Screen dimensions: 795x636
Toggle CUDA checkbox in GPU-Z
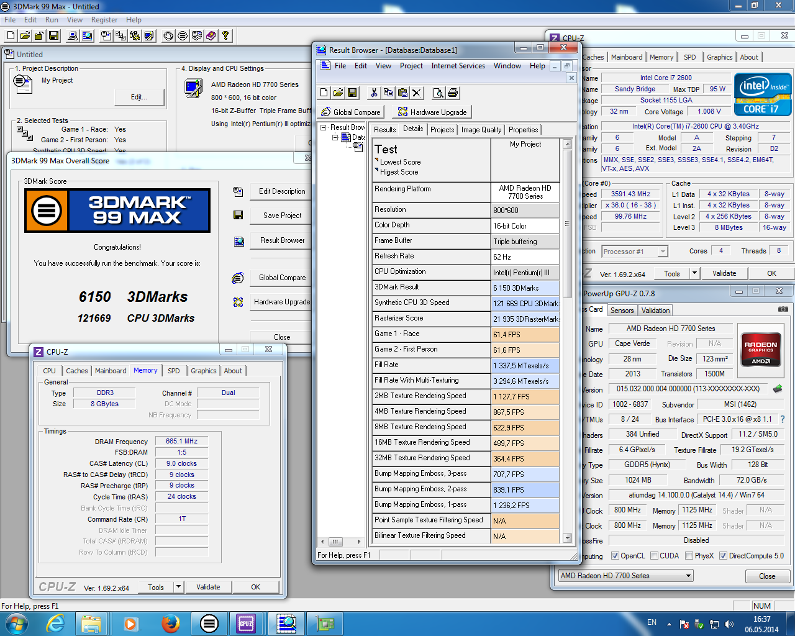654,556
